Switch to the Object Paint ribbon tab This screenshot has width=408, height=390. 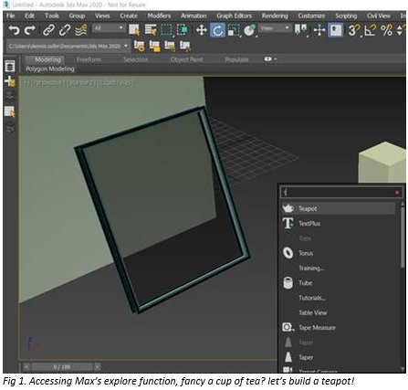click(186, 59)
